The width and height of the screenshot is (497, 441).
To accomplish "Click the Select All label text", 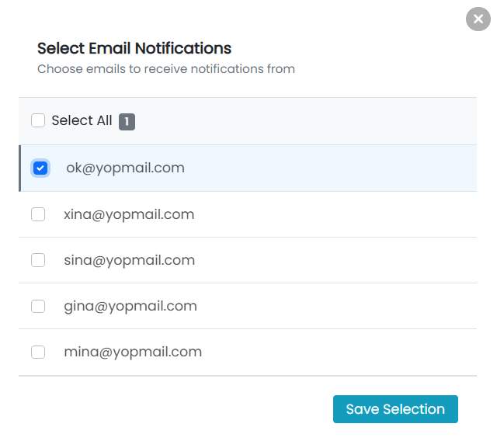I will 82,120.
